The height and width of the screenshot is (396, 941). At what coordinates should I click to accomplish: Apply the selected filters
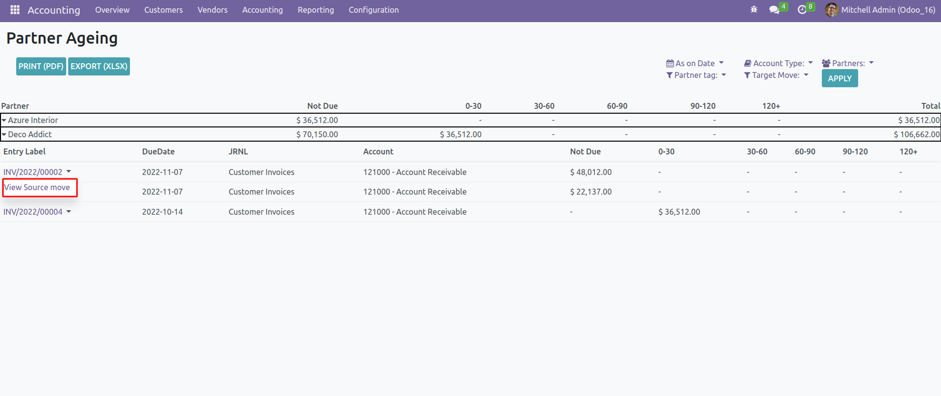coord(839,78)
